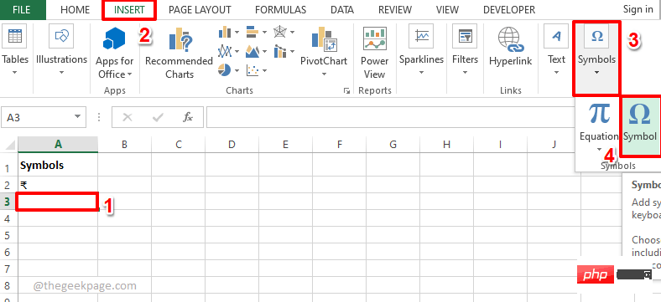Insert an area chart
The height and width of the screenshot is (302, 661).
[252, 51]
